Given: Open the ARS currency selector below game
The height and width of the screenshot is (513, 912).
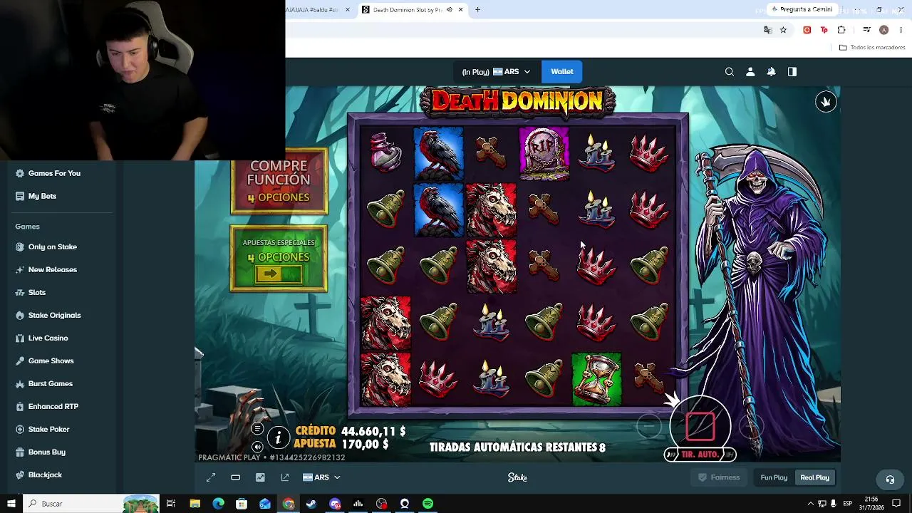Looking at the screenshot, I should tap(321, 477).
